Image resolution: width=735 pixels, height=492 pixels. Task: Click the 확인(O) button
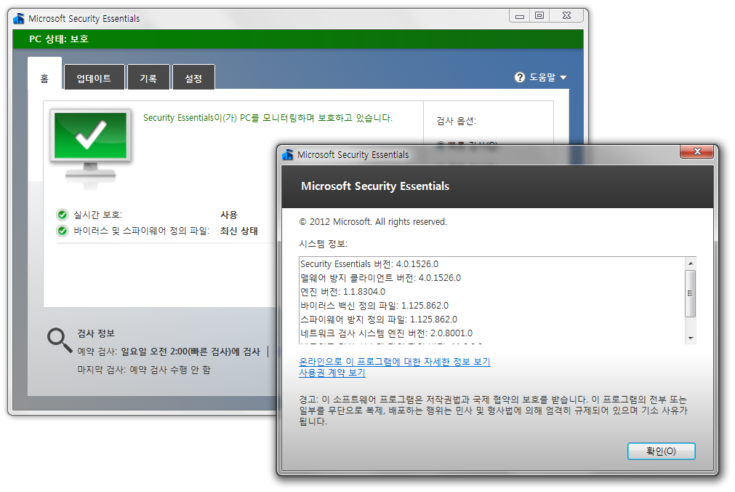pos(662,451)
